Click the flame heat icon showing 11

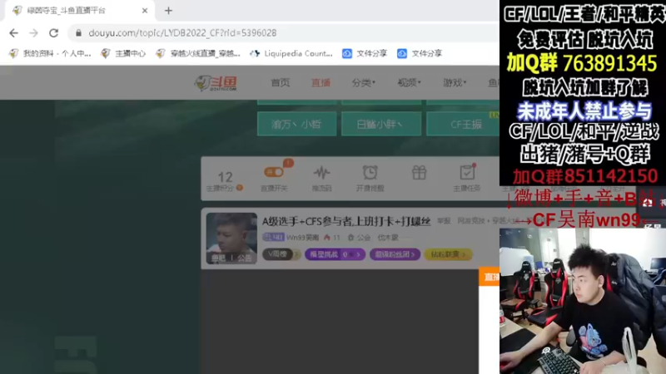tap(326, 238)
